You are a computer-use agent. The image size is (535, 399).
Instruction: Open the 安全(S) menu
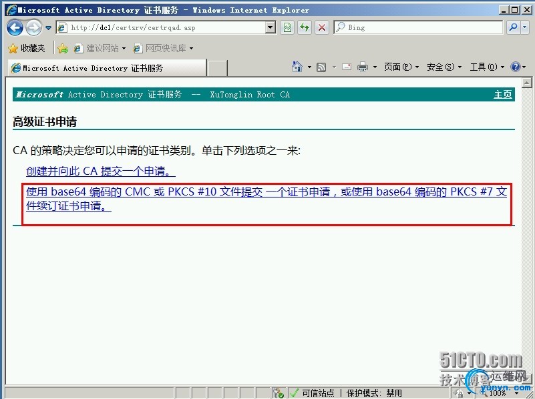coord(444,67)
